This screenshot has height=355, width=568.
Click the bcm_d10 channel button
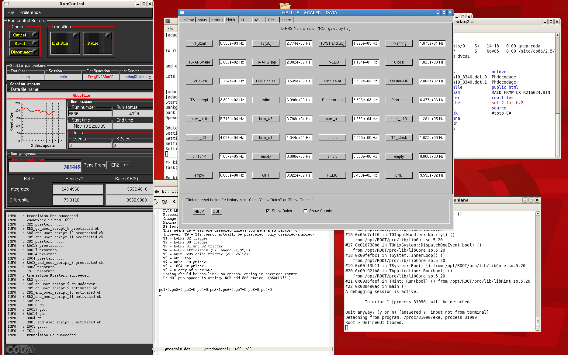coord(399,119)
